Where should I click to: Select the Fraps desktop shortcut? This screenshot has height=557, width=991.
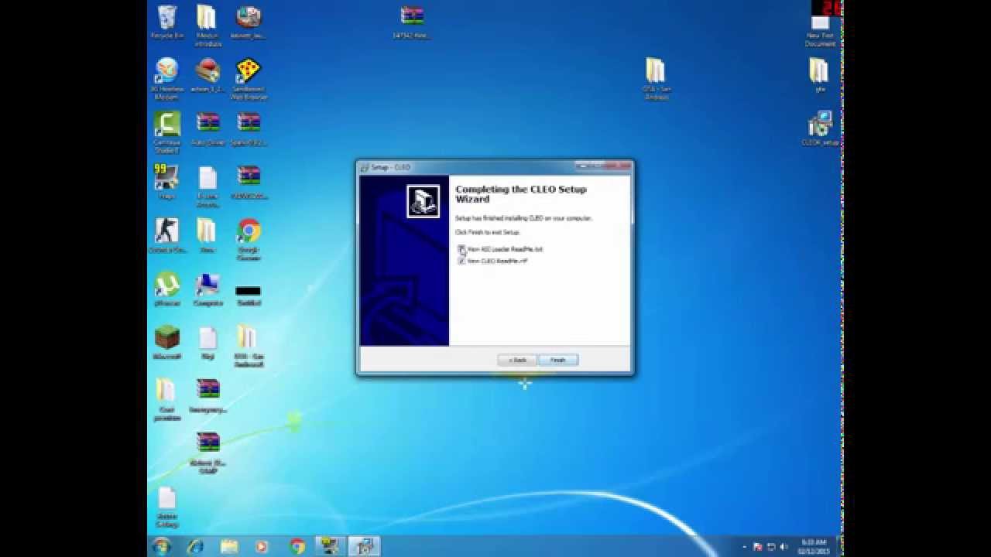tap(166, 182)
